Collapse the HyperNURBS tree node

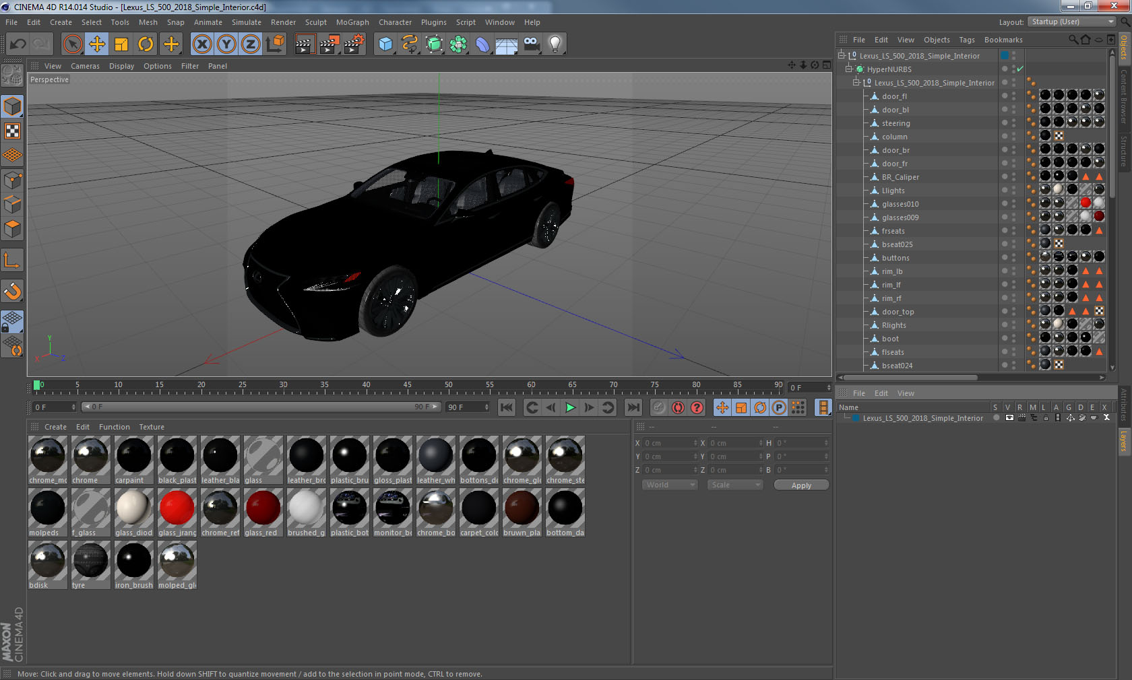coord(849,69)
